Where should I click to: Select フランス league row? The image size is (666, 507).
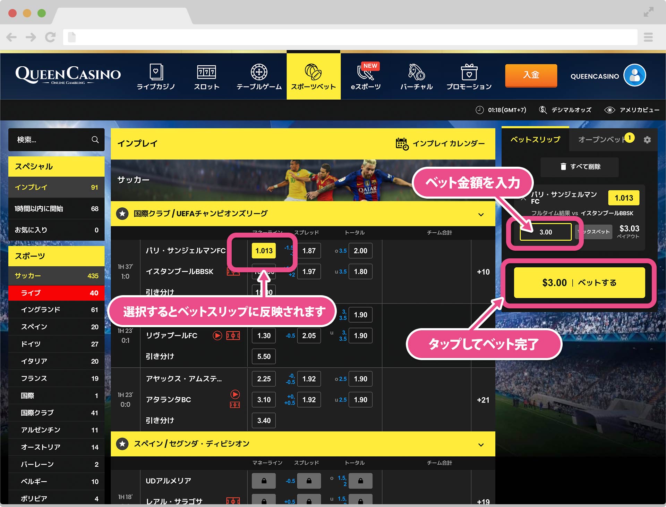(x=56, y=378)
